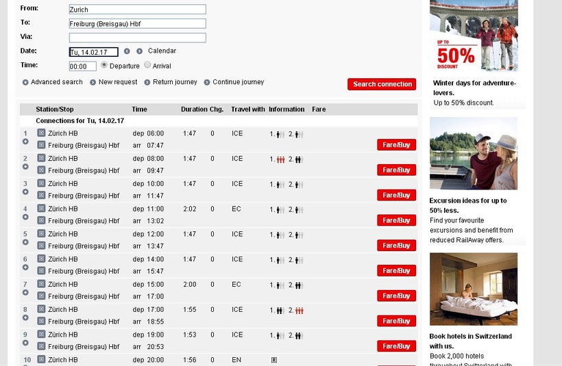Viewport: 562px width, 366px height.
Task: Expand details of connection 9
Action: [x=25, y=343]
